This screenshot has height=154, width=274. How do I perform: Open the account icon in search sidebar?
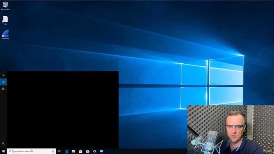3,143
